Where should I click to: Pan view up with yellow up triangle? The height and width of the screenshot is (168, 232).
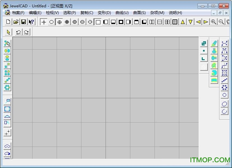[183, 22]
